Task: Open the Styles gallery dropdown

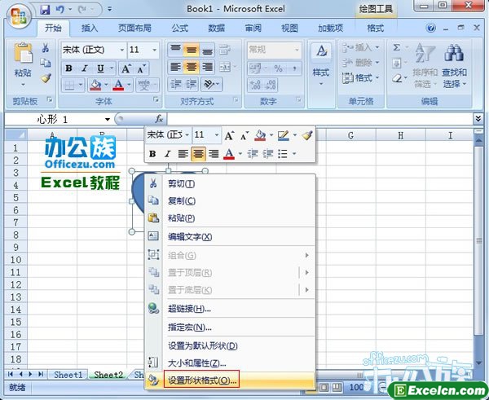Action: pos(321,84)
